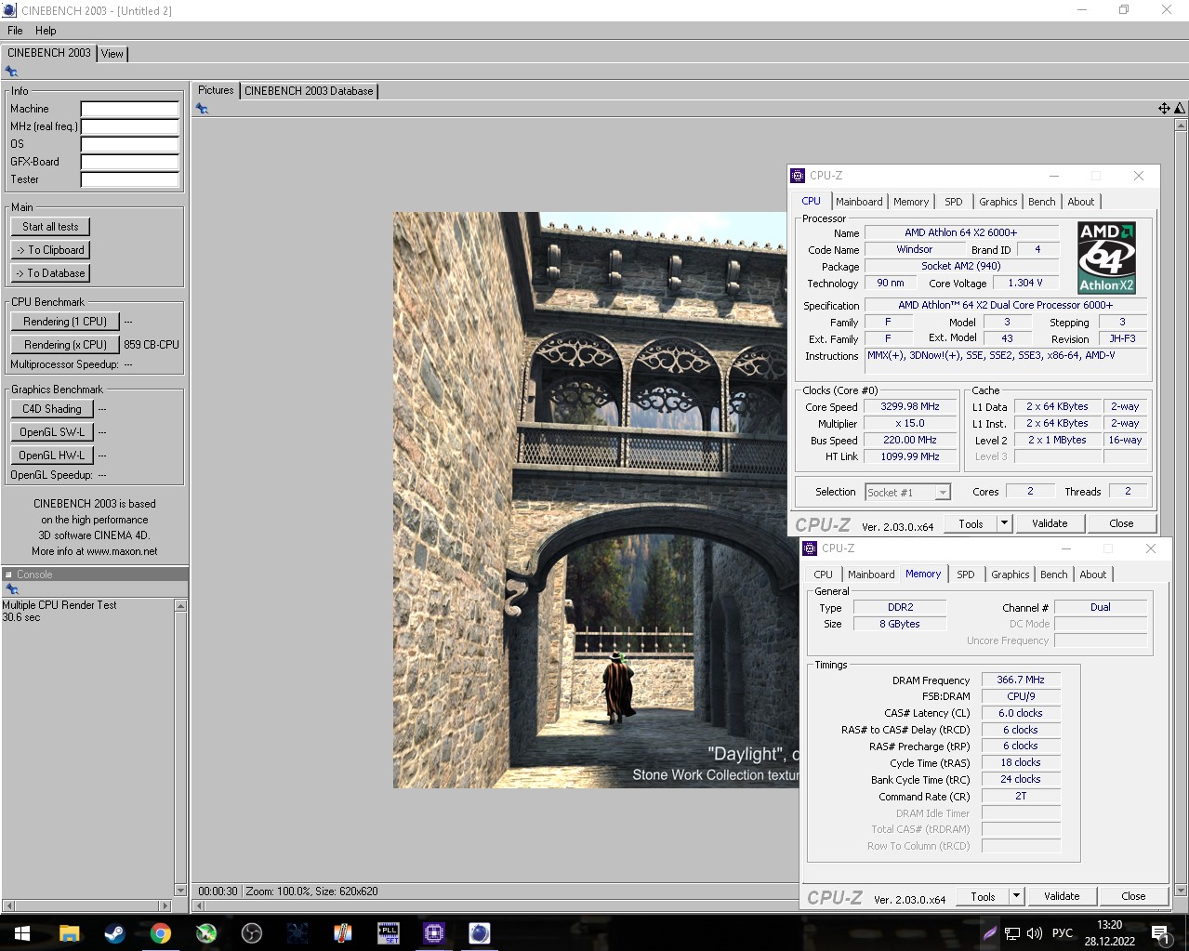Open the Bench tab in the upper CPU-Z window

tap(1042, 202)
